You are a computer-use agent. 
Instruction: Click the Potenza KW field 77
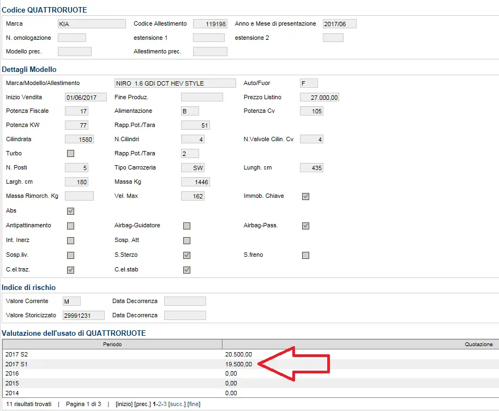click(76, 125)
